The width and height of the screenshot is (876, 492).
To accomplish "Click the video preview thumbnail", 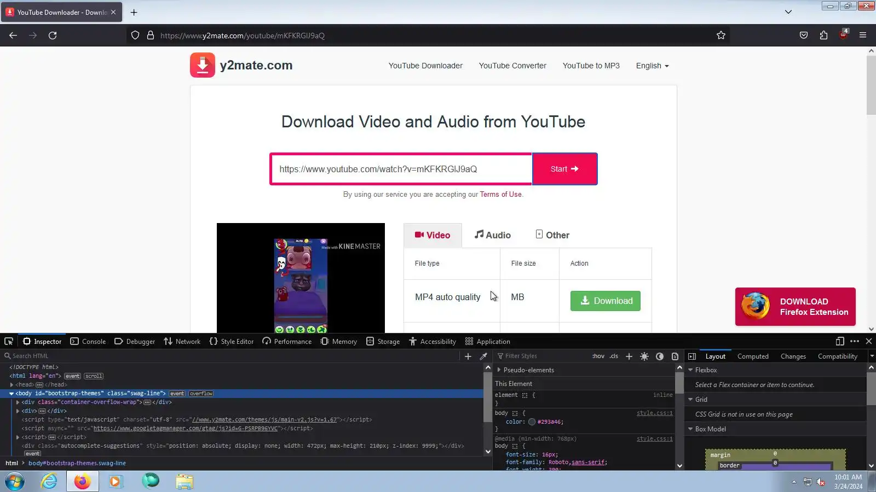I will pyautogui.click(x=301, y=278).
